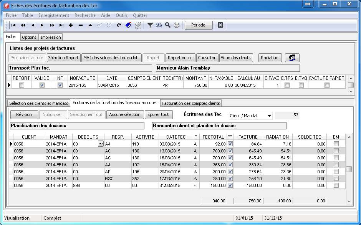Uncheck the NF checkbox for invoice 2015-165
This screenshot has width=361, height=225.
pyautogui.click(x=60, y=85)
